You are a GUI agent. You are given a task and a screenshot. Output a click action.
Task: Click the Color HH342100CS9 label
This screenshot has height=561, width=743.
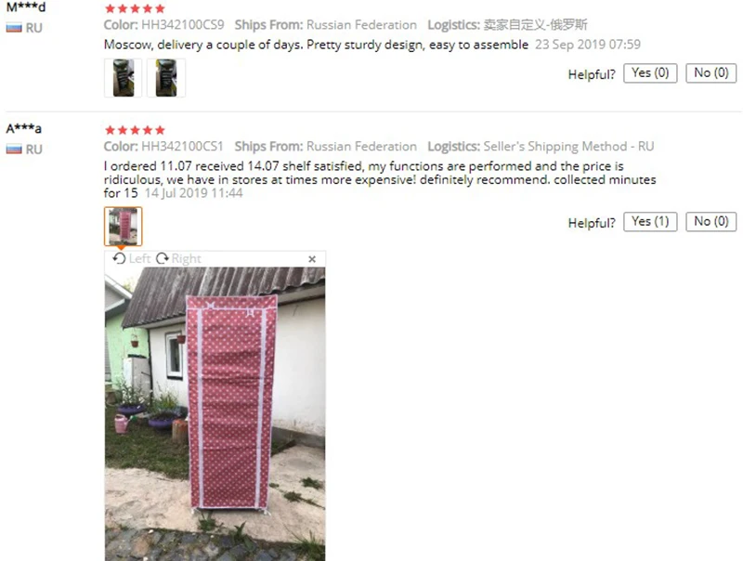click(x=164, y=25)
